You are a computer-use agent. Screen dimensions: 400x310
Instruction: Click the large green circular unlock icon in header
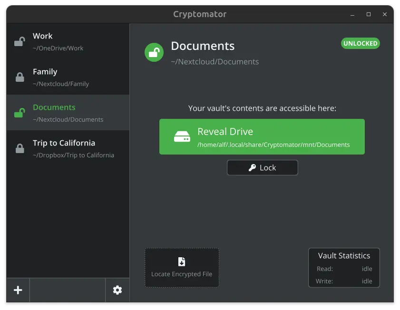pos(154,52)
